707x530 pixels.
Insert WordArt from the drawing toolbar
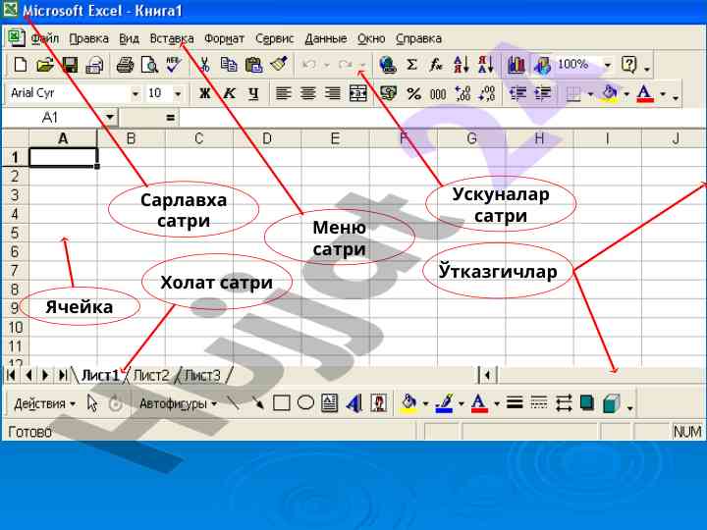point(354,403)
